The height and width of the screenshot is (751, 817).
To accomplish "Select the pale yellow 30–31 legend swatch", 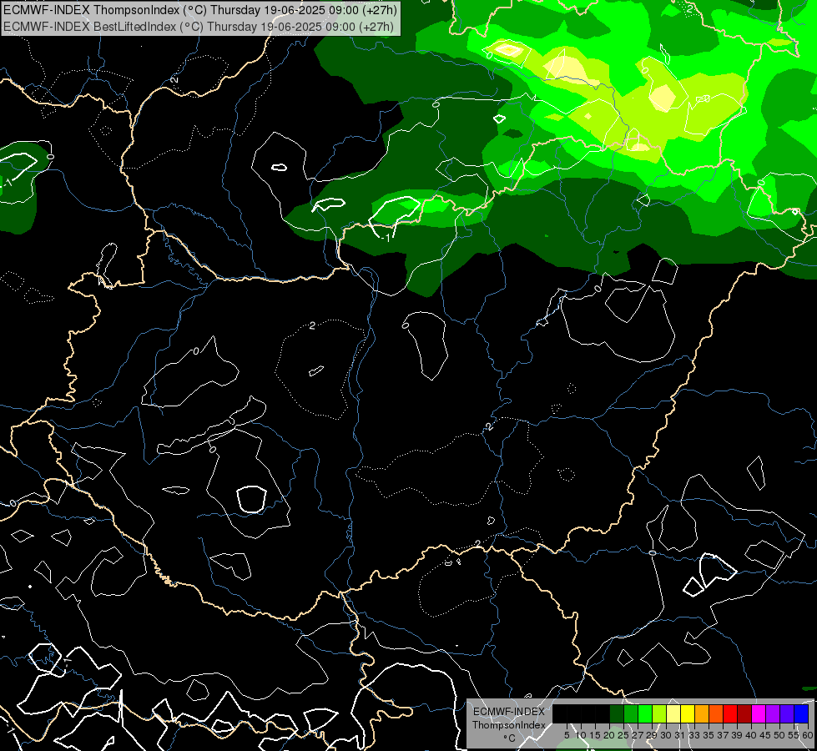I will tap(673, 713).
